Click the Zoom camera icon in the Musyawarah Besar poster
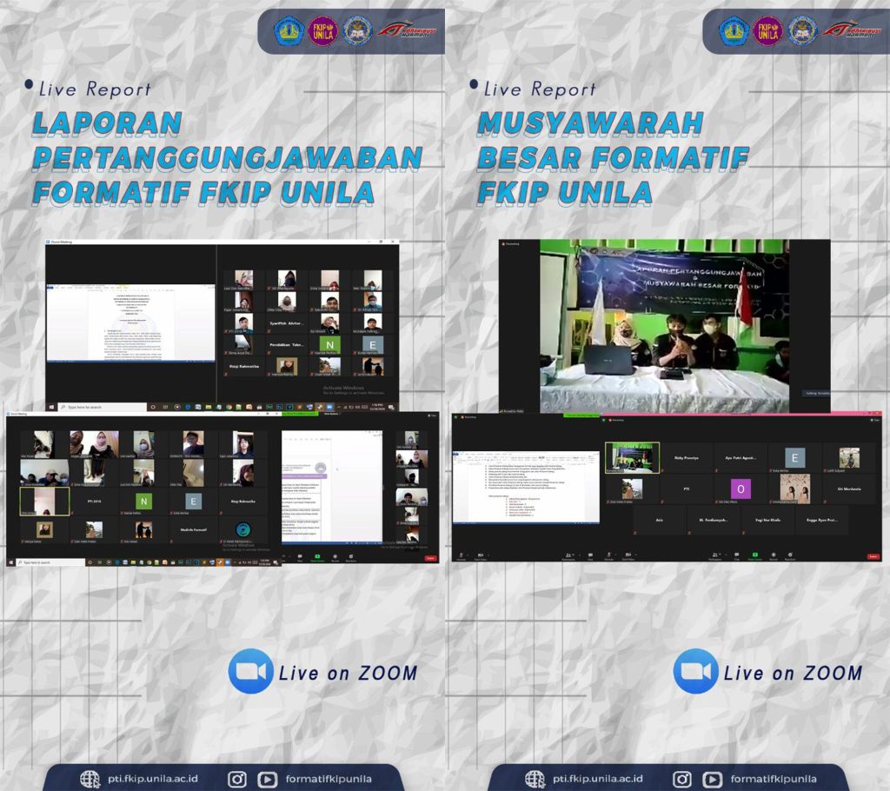Viewport: 890px width, 791px height. [x=695, y=672]
